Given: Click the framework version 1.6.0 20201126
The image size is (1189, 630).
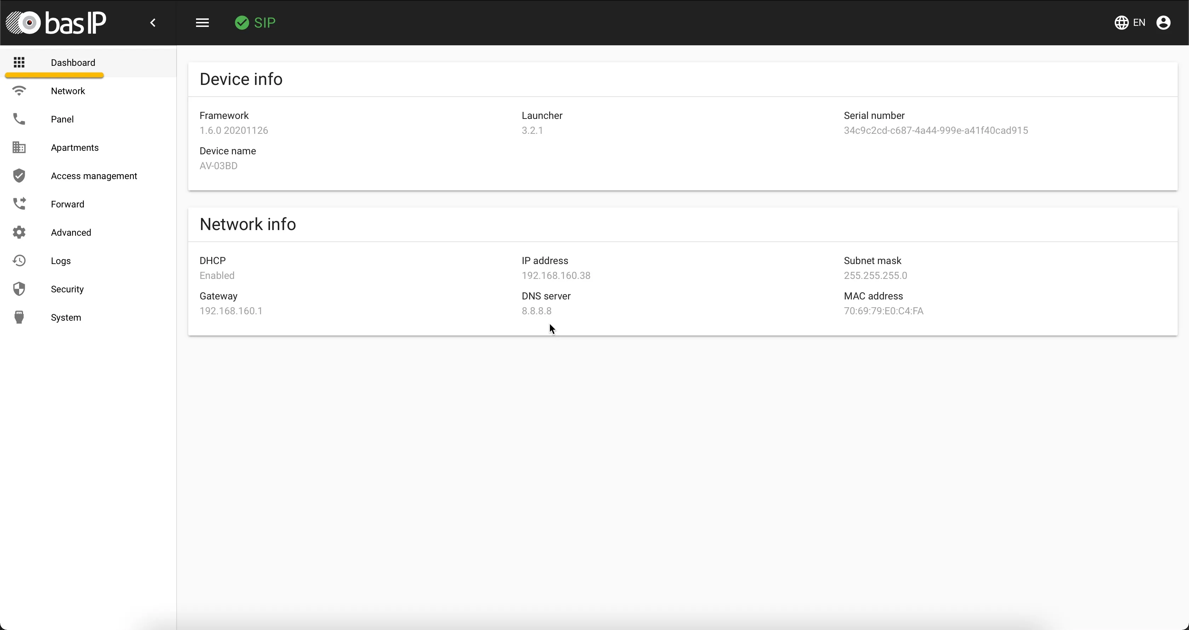Looking at the screenshot, I should tap(234, 131).
